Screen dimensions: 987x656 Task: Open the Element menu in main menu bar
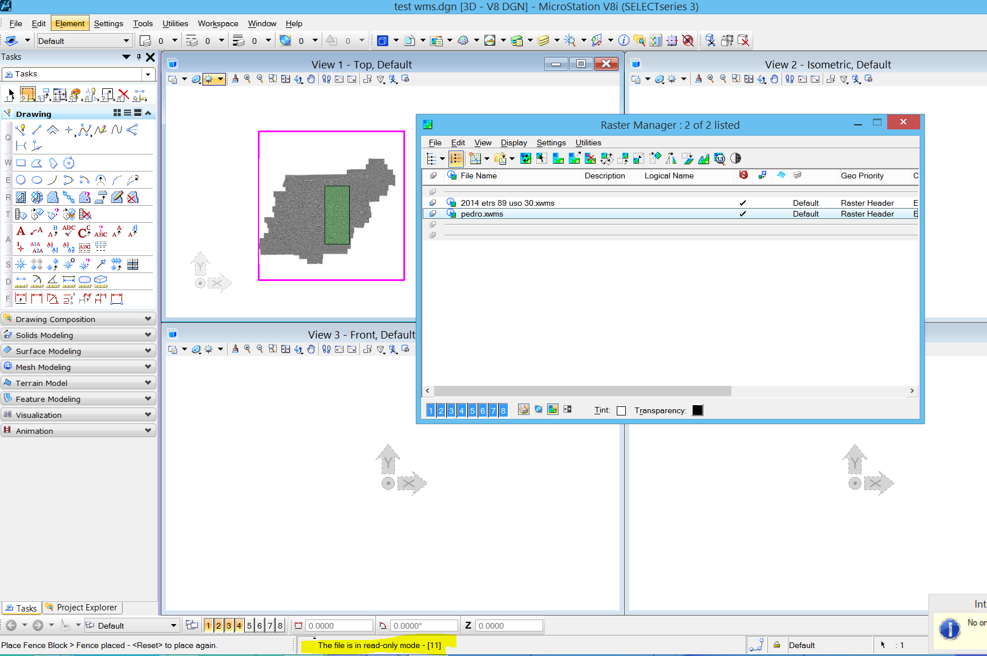coord(70,23)
